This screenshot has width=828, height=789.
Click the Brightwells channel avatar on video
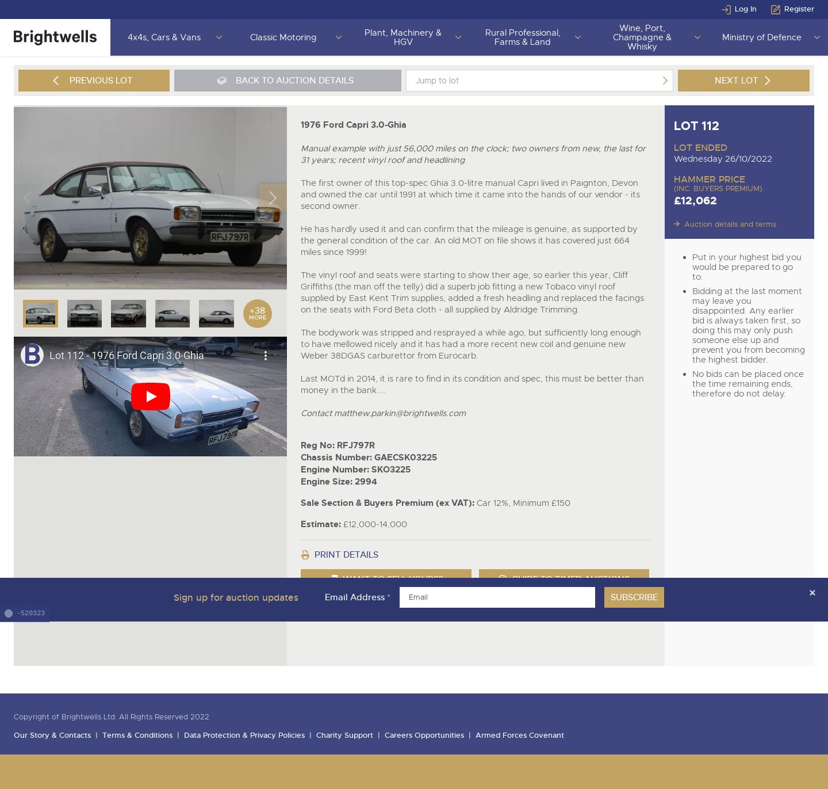pyautogui.click(x=32, y=355)
